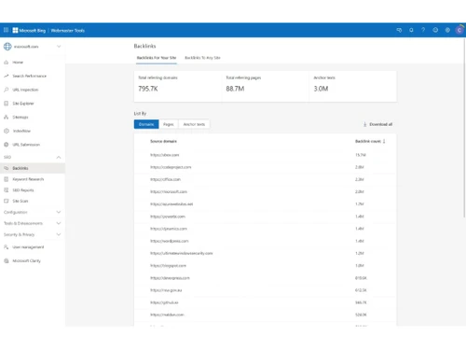The width and height of the screenshot is (466, 350).
Task: Click the URL Inspection magnifier icon
Action: [6, 90]
